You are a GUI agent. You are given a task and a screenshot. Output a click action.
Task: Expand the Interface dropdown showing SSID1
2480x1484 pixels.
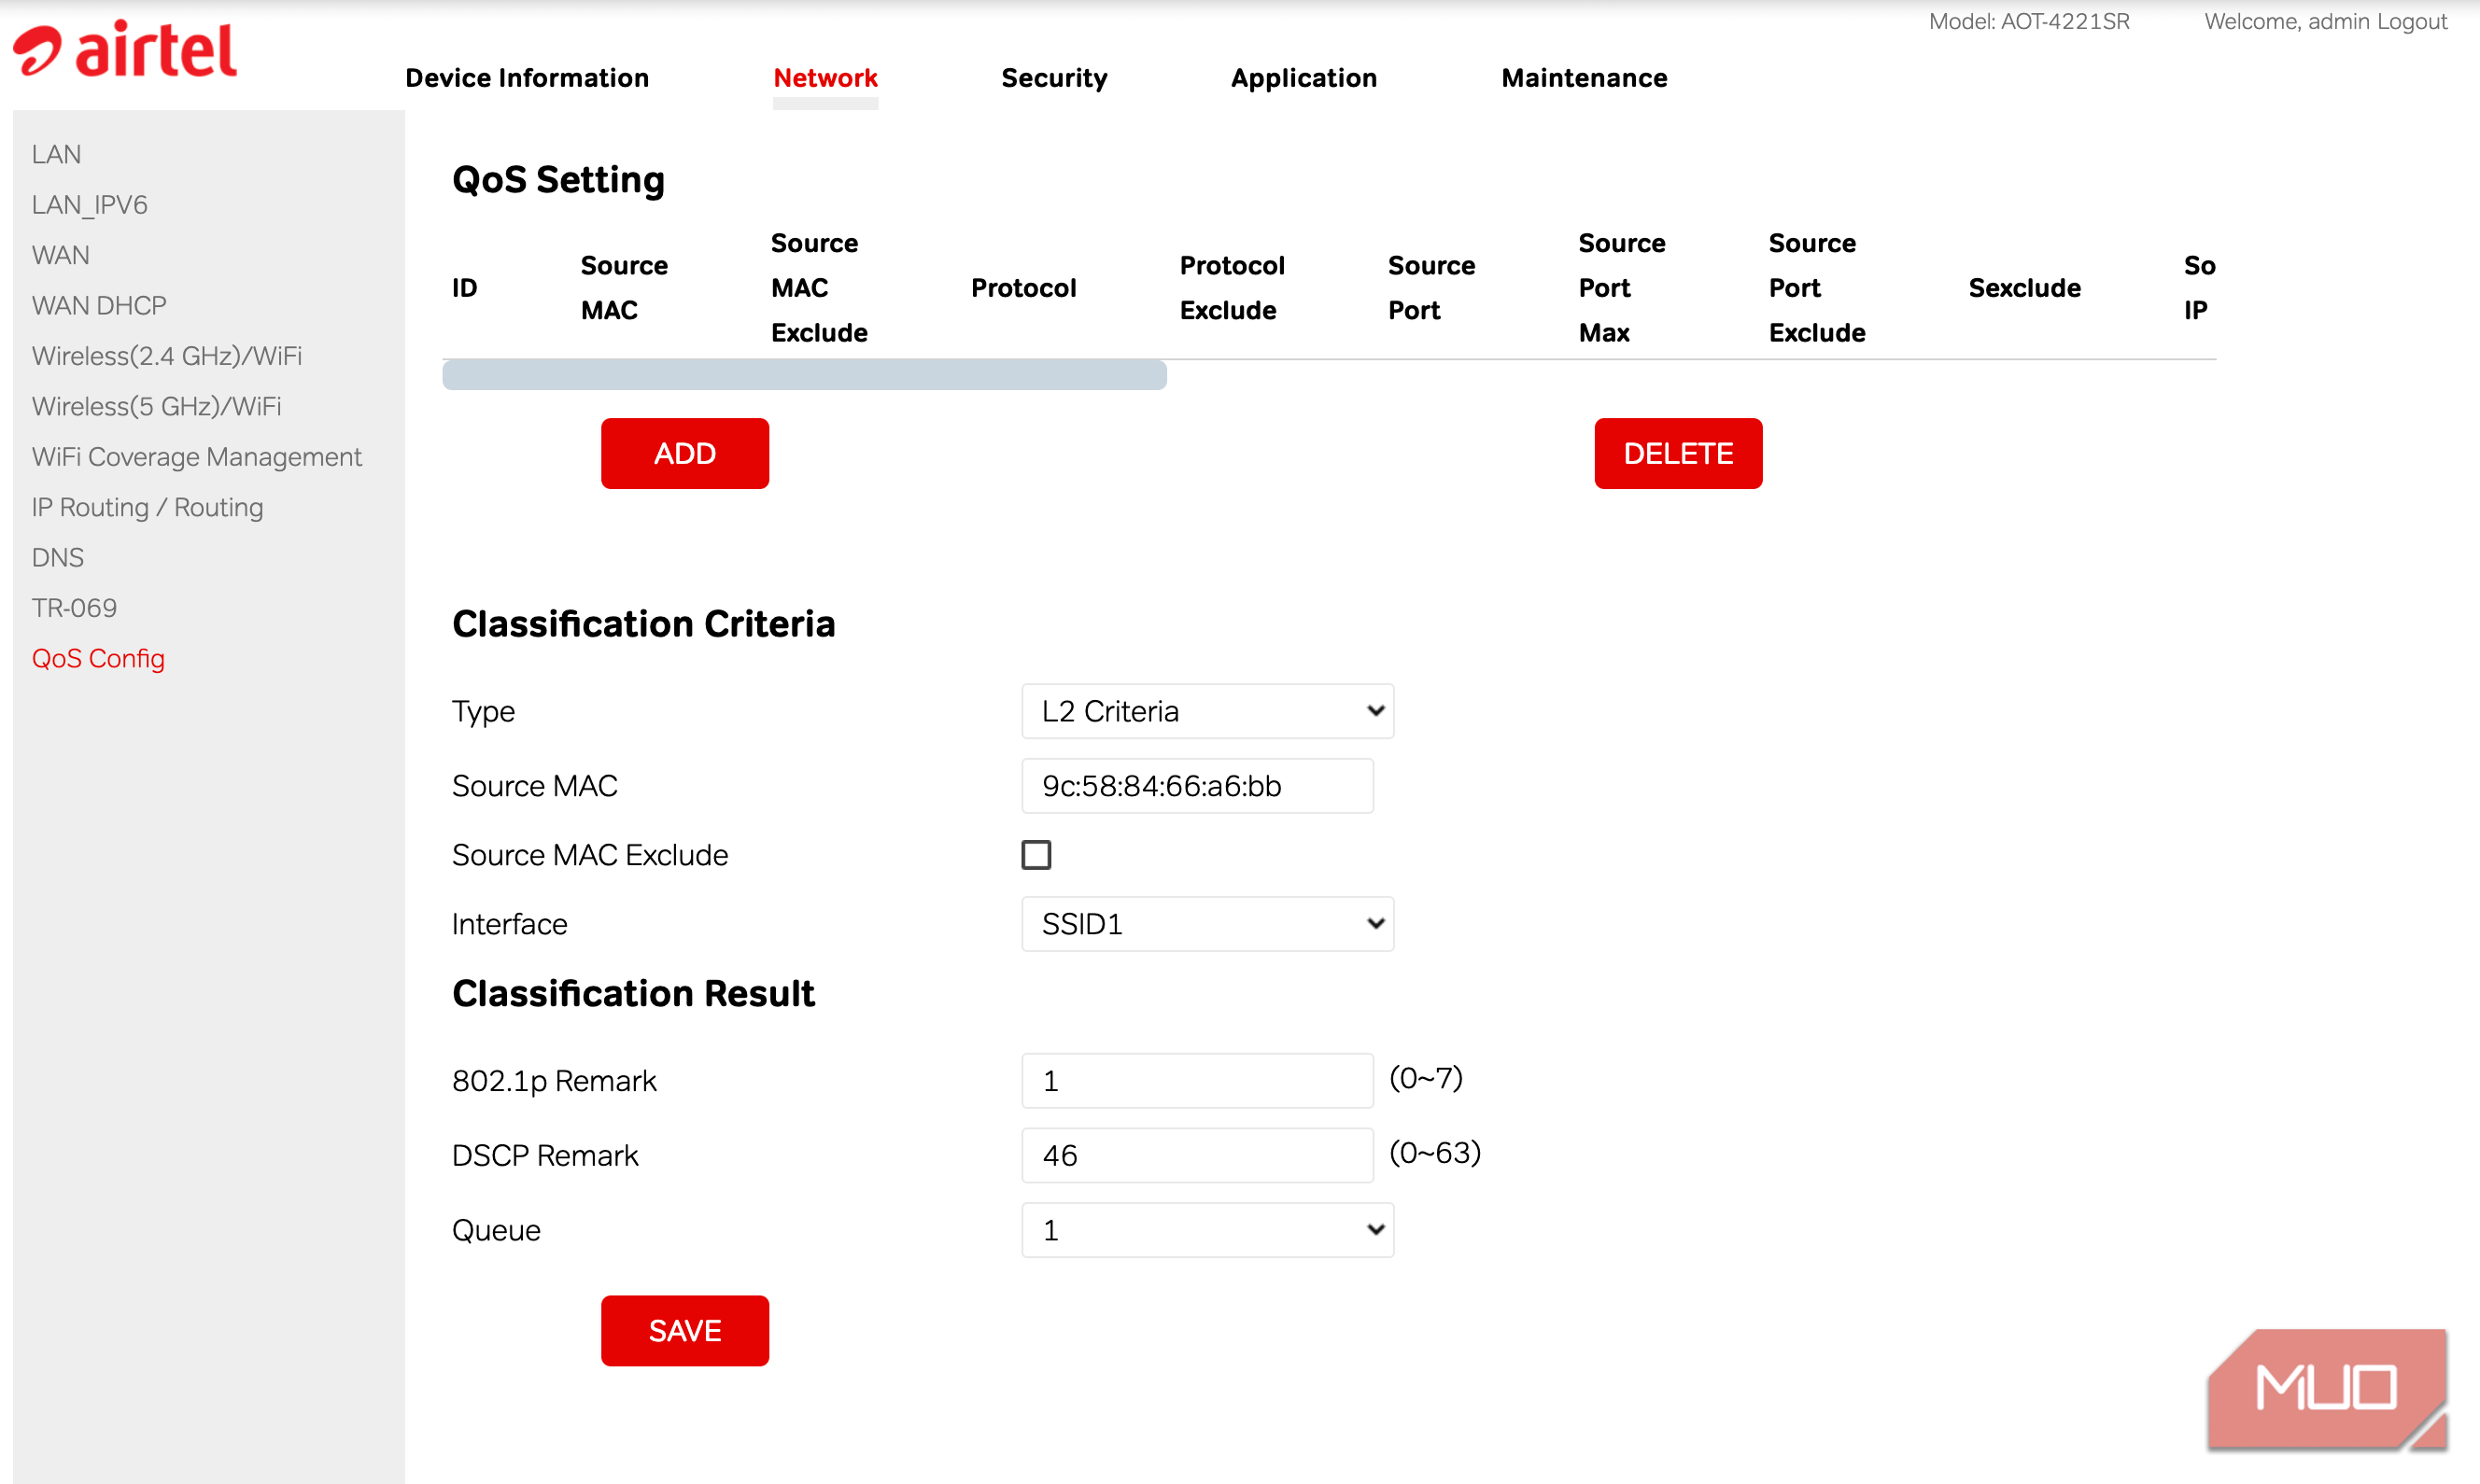[1207, 923]
